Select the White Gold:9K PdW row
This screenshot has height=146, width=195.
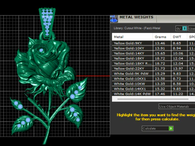[x=154, y=73]
